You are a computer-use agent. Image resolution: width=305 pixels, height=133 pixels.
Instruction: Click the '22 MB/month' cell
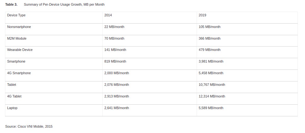click(x=114, y=27)
